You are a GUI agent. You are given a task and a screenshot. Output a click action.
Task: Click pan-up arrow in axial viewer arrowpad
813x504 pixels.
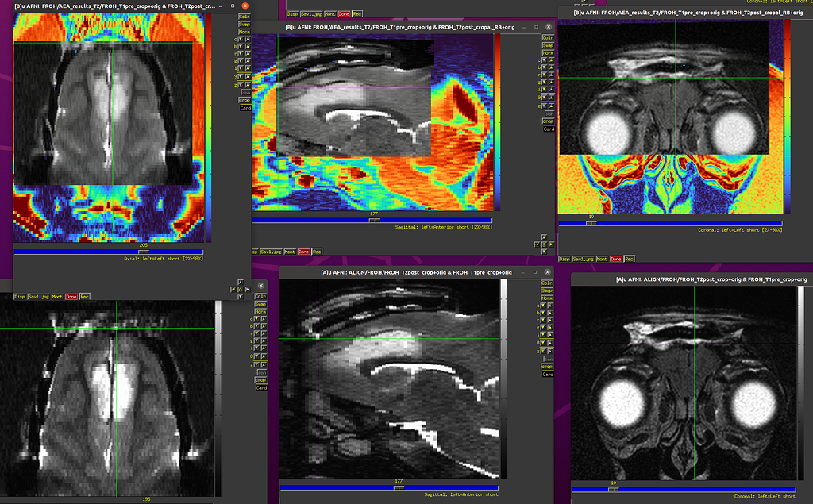(x=241, y=280)
